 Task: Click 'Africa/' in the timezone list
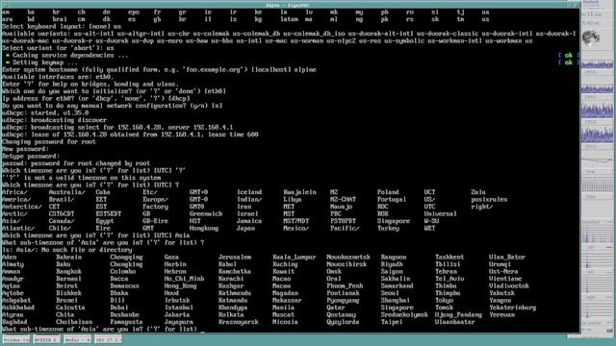coord(14,192)
